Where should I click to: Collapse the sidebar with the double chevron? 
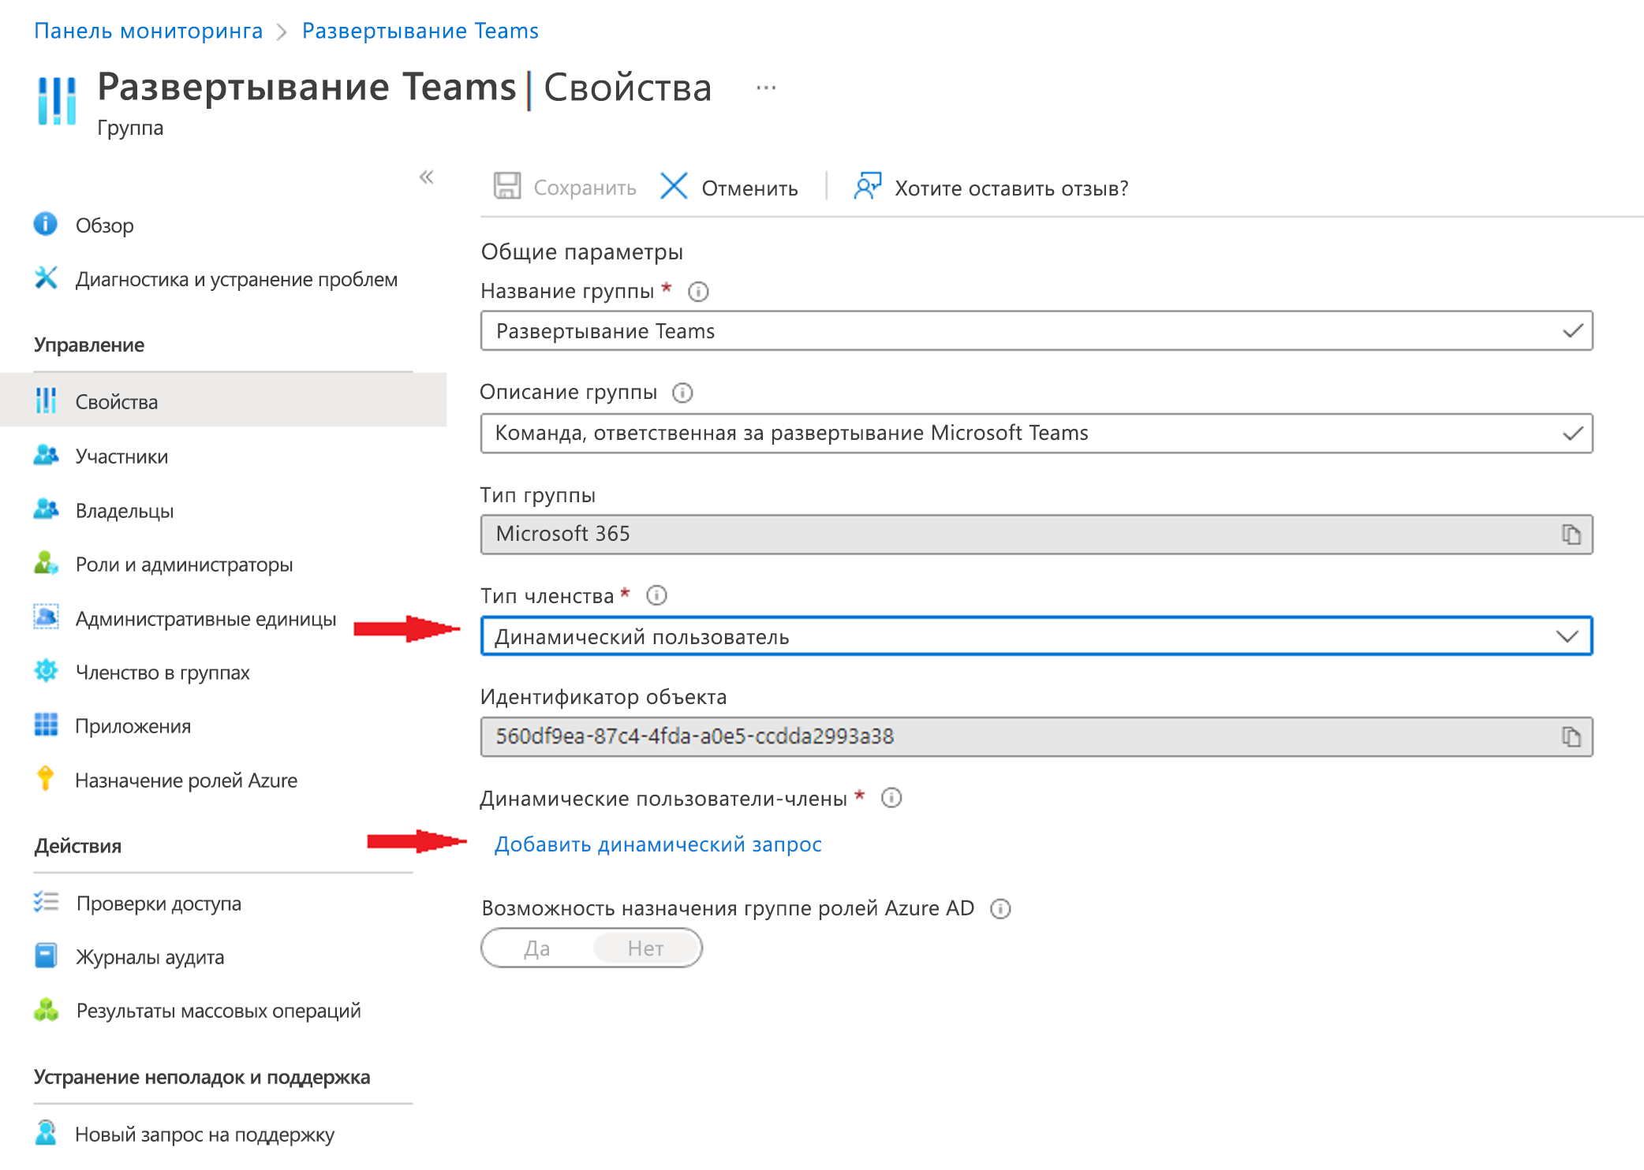point(427,177)
